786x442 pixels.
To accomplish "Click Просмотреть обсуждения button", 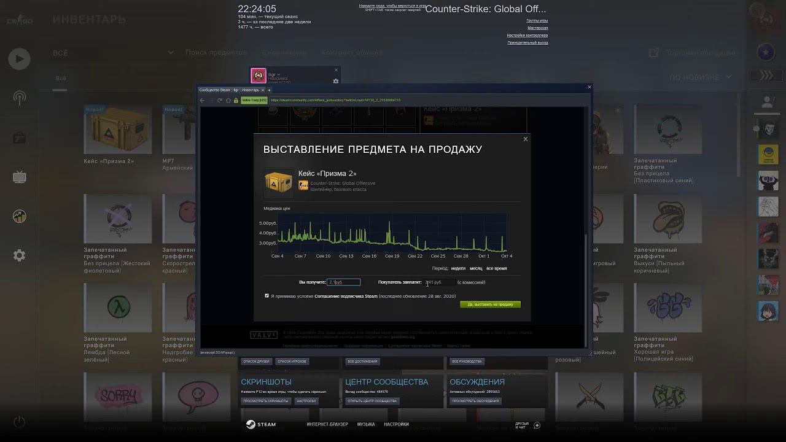I will click(475, 401).
